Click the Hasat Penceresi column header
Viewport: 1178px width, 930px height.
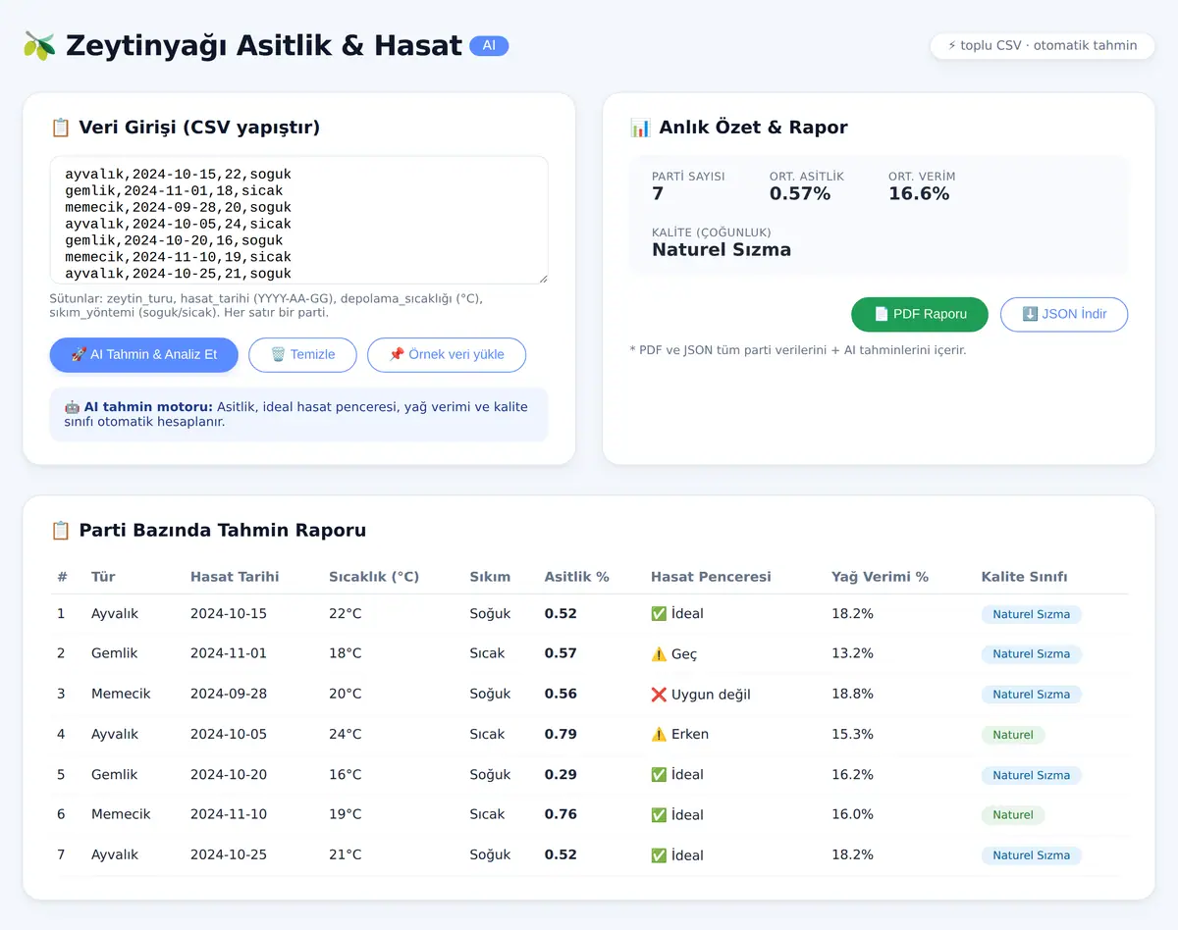coord(711,577)
